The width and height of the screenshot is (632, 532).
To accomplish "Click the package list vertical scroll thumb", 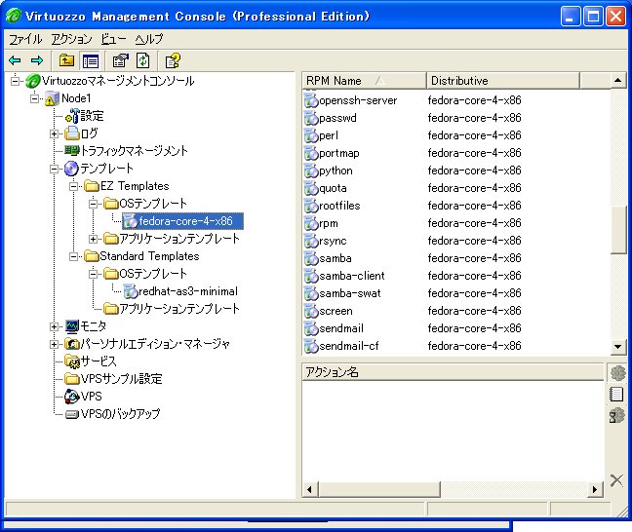I will tap(618, 230).
